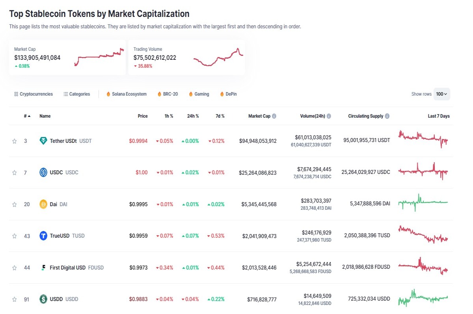This screenshot has width=473, height=314.
Task: Click the TrueUSD coin logo icon
Action: tap(43, 236)
